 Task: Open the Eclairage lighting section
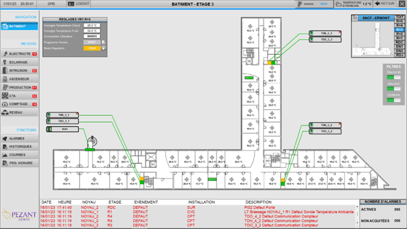[19, 62]
